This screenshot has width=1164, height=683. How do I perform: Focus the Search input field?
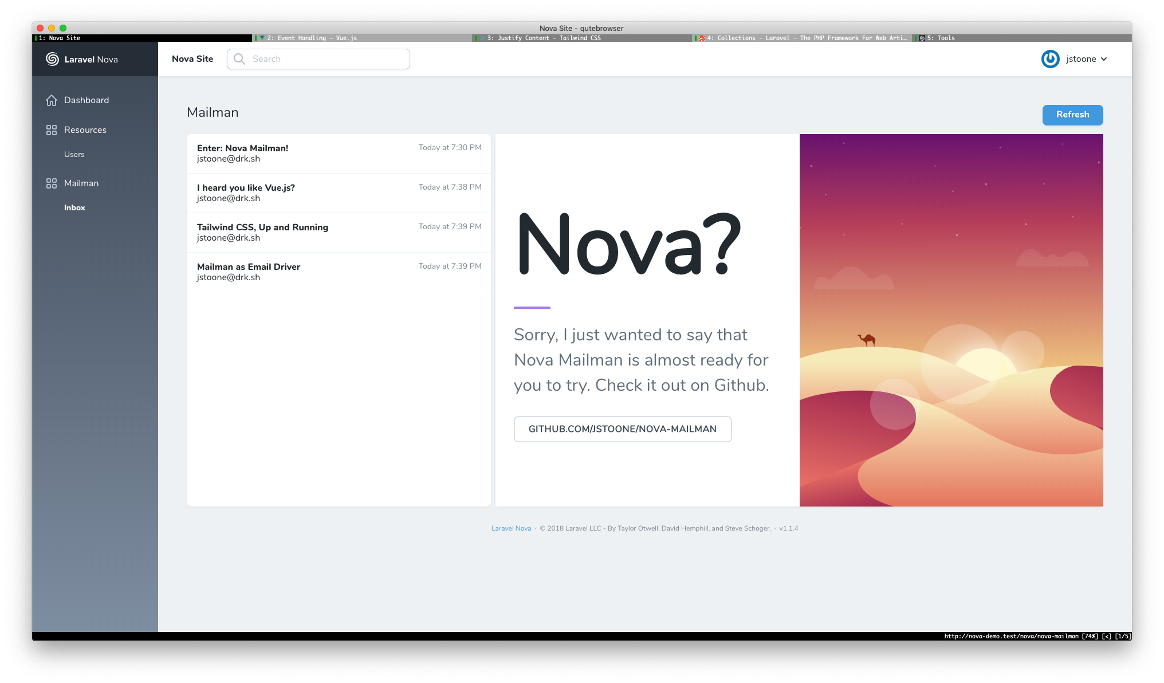(x=327, y=59)
